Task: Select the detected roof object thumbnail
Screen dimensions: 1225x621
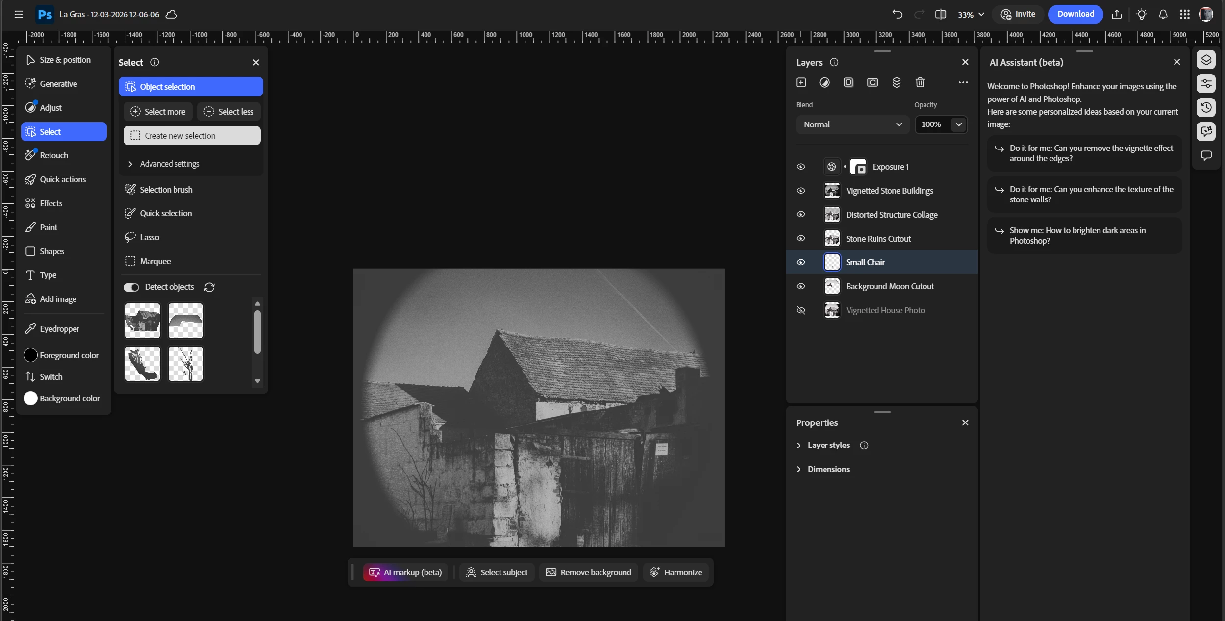Action: point(186,321)
